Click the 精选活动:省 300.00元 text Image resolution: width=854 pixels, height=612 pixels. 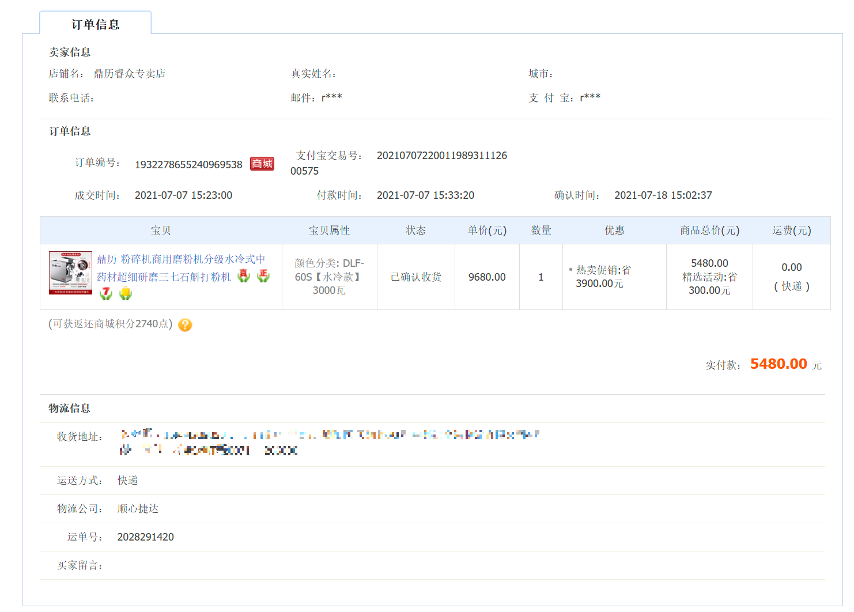(x=709, y=284)
